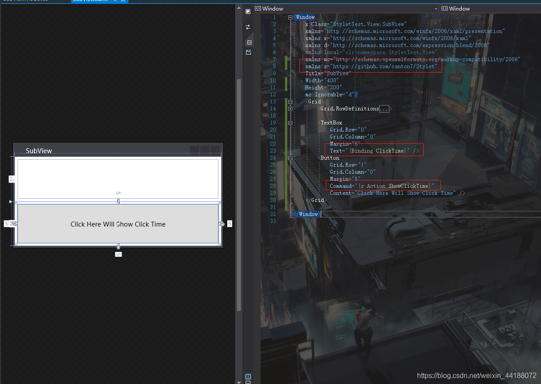This screenshot has height=384, width=541.
Task: Click the designer vertical scrollbar thumb
Action: [239, 195]
